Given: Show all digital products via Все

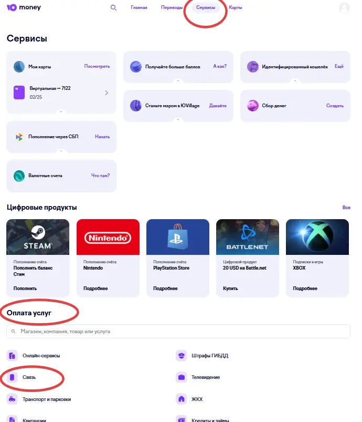Looking at the screenshot, I should click(346, 208).
